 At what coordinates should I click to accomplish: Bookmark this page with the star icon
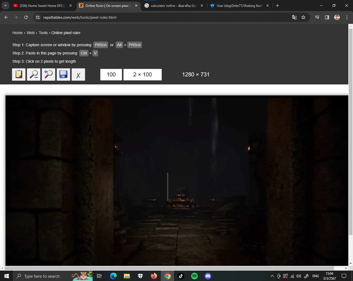point(303,17)
